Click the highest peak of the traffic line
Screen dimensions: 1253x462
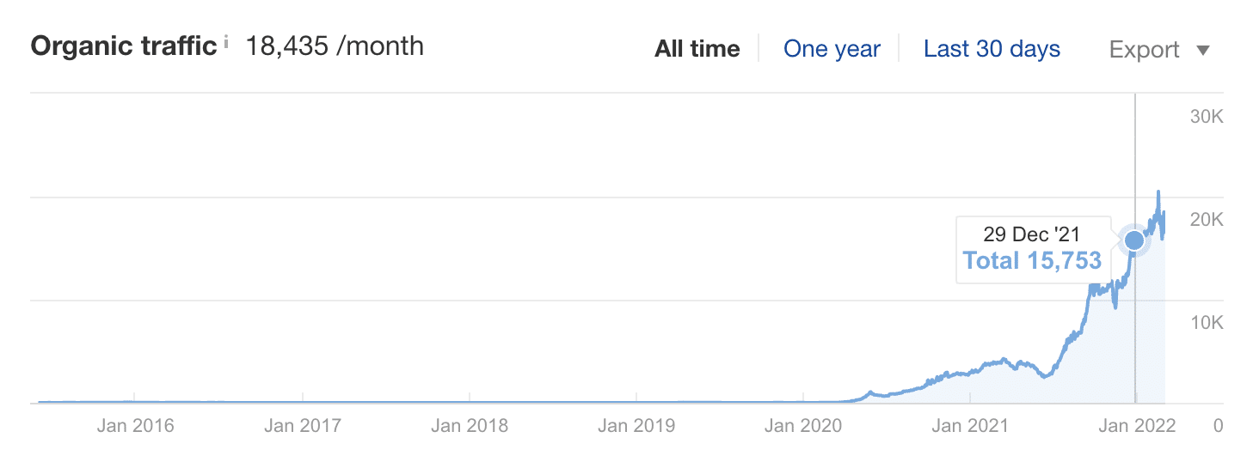(x=1158, y=192)
